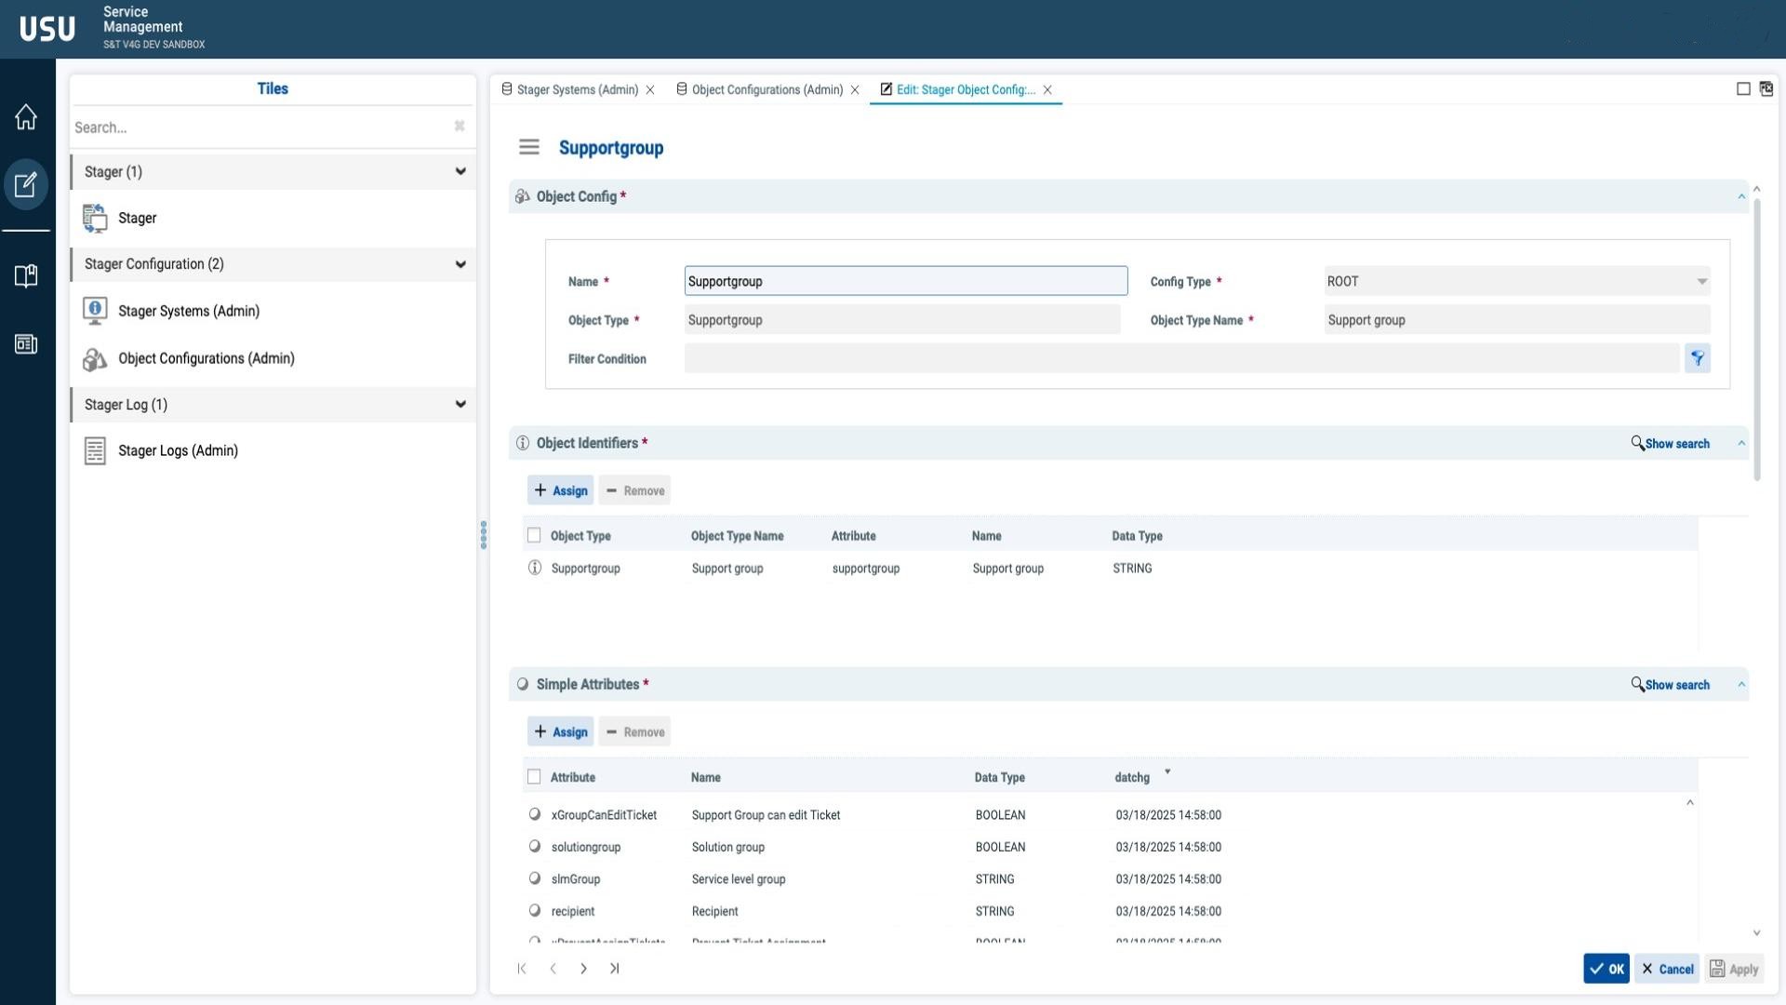Open the hamburger menu beside Supportgroup
The width and height of the screenshot is (1786, 1005).
(x=529, y=147)
